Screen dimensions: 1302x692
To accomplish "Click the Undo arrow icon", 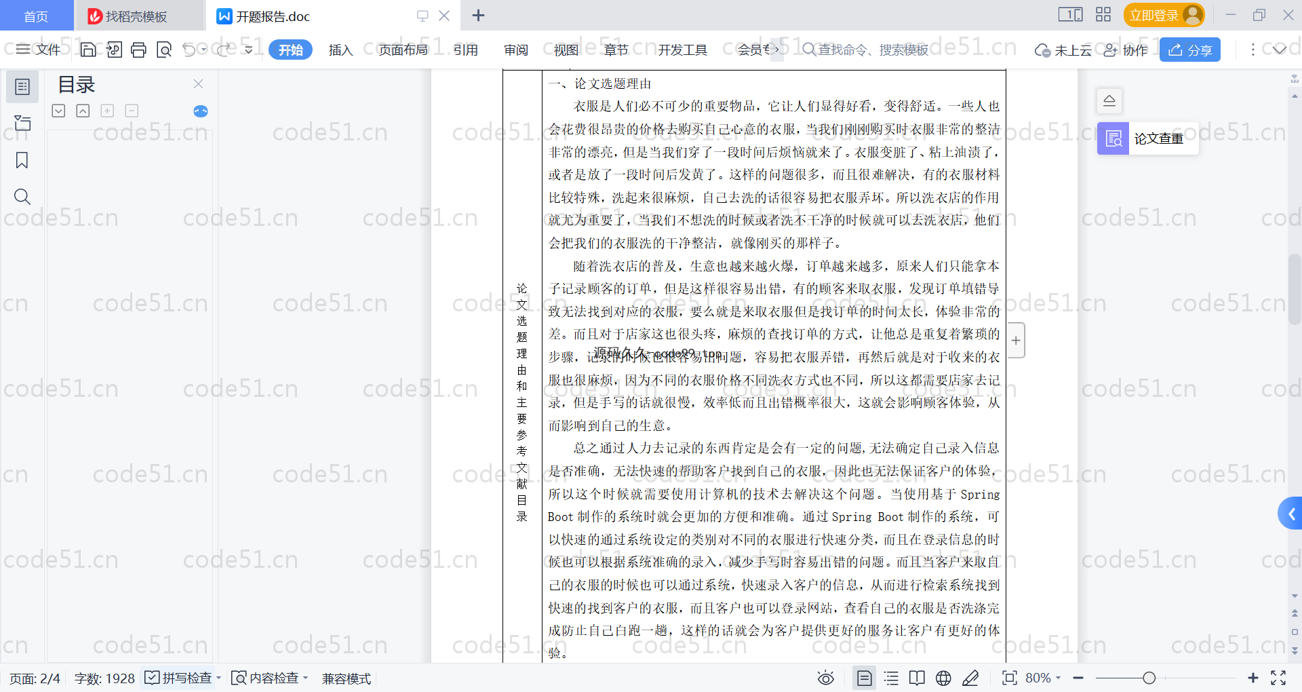I will (x=189, y=50).
